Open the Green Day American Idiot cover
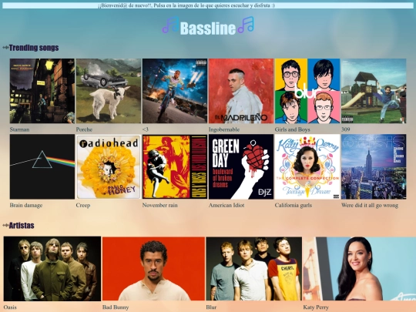The width and height of the screenshot is (416, 312). 241,166
